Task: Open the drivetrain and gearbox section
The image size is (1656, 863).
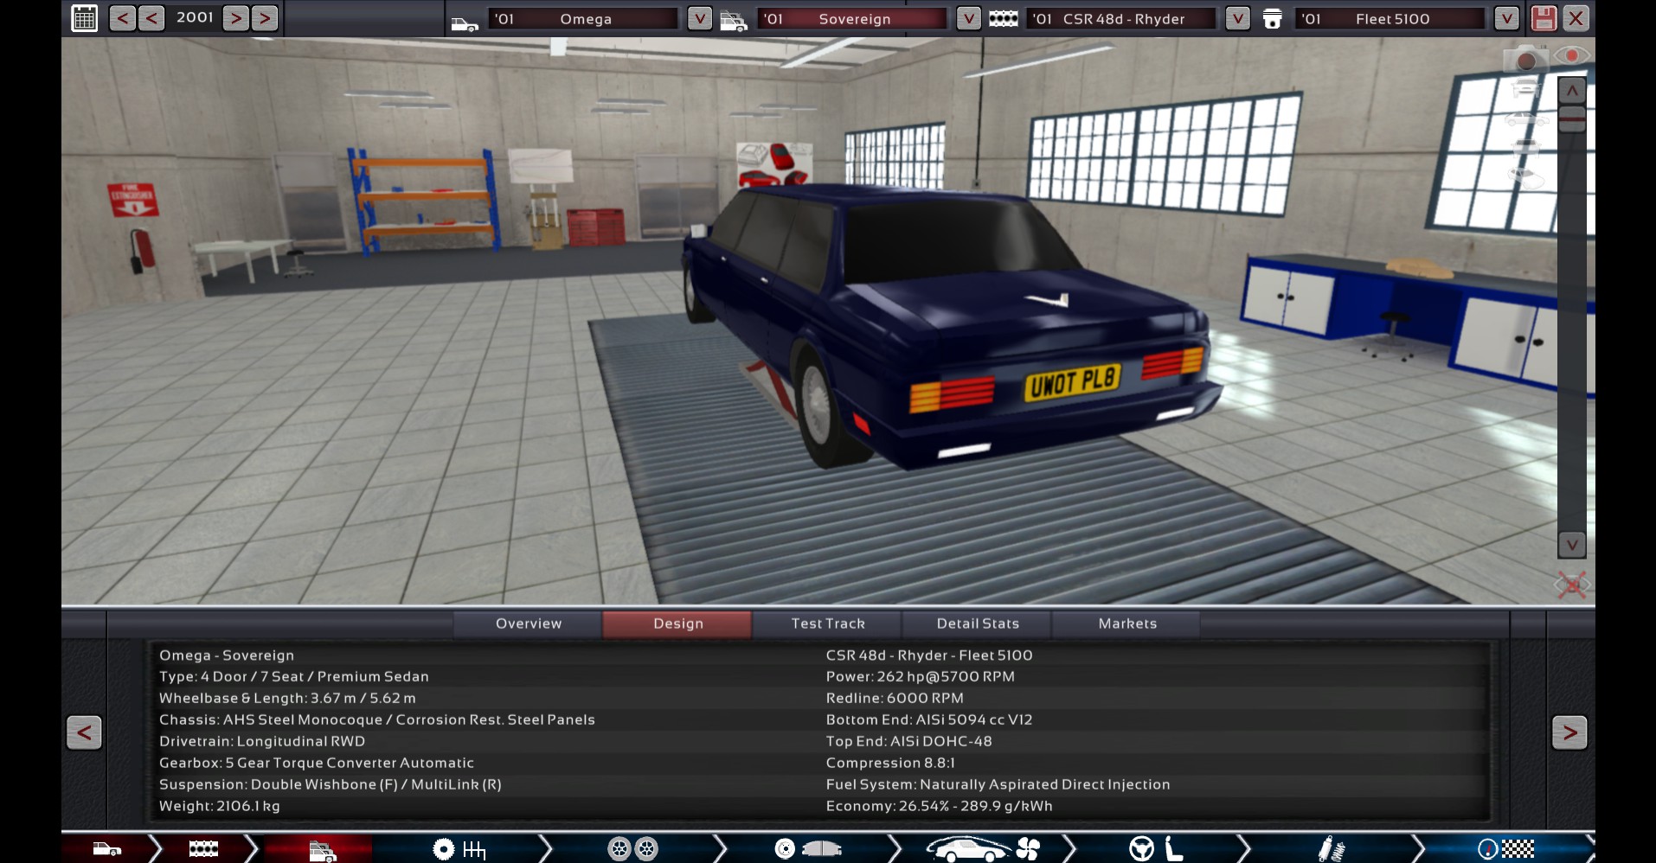Action: click(459, 849)
